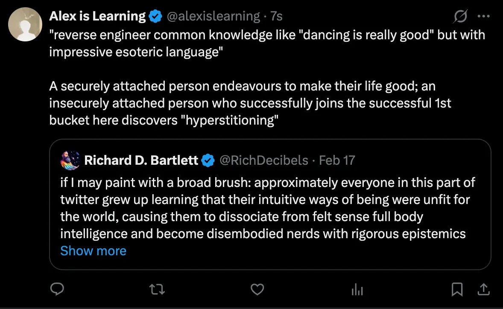
Task: Click the Richard D. Bartlett name
Action: [x=141, y=160]
